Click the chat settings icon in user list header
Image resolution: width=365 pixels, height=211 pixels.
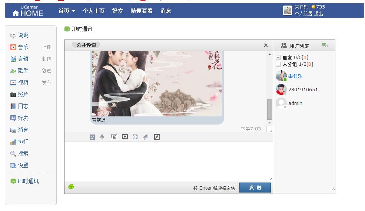(x=325, y=45)
